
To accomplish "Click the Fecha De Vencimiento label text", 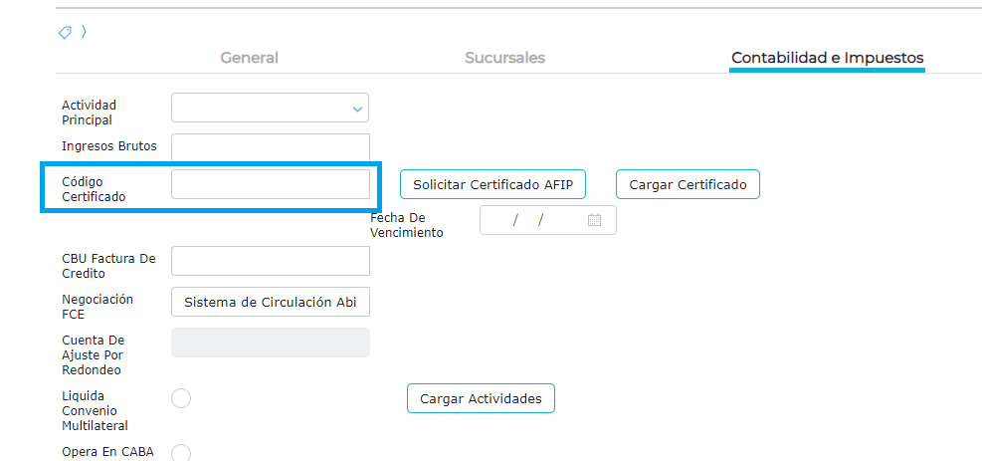I will (x=406, y=225).
